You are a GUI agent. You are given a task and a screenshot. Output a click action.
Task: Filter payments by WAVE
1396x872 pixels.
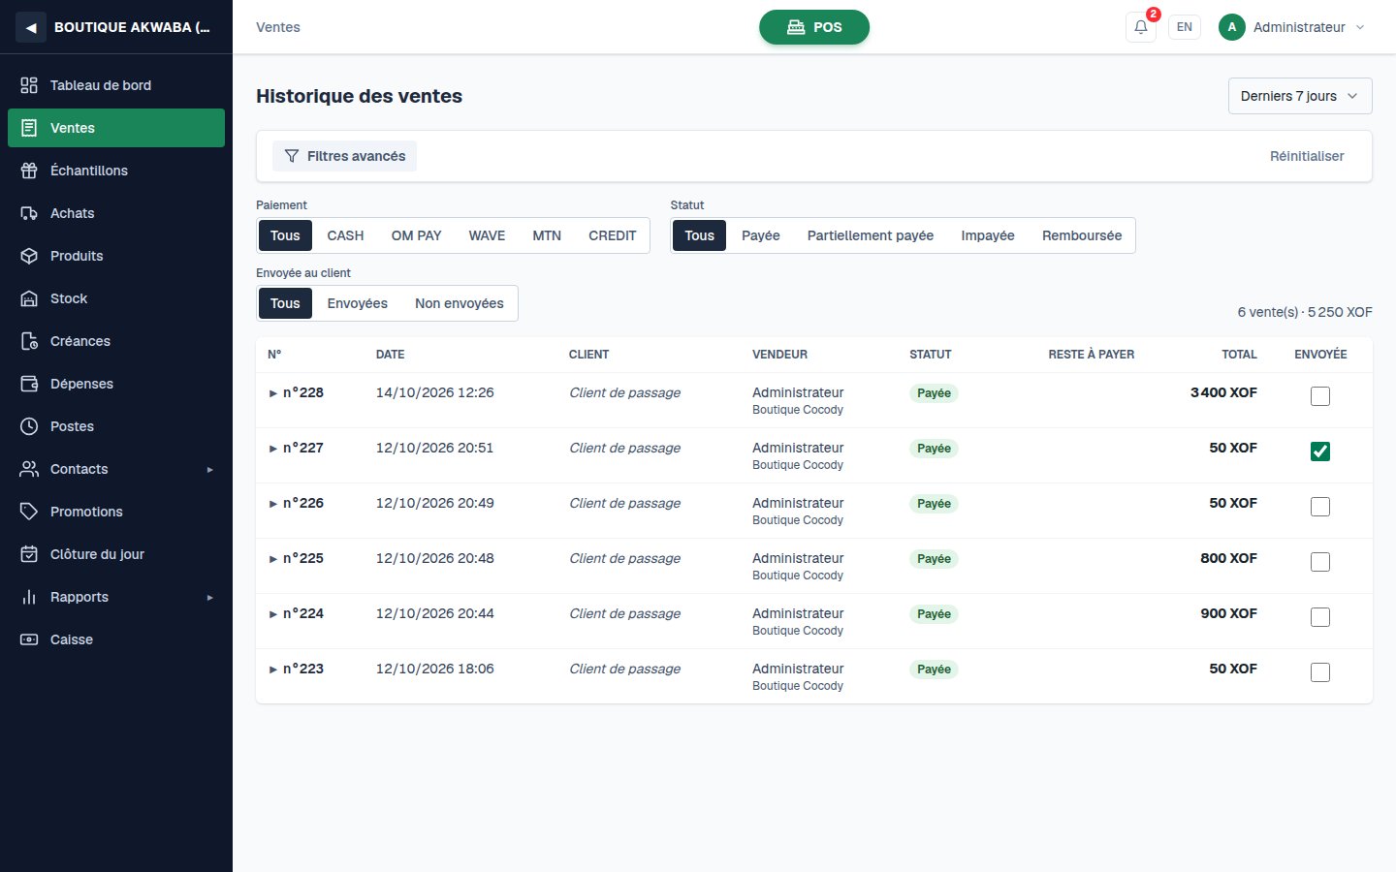pos(487,235)
